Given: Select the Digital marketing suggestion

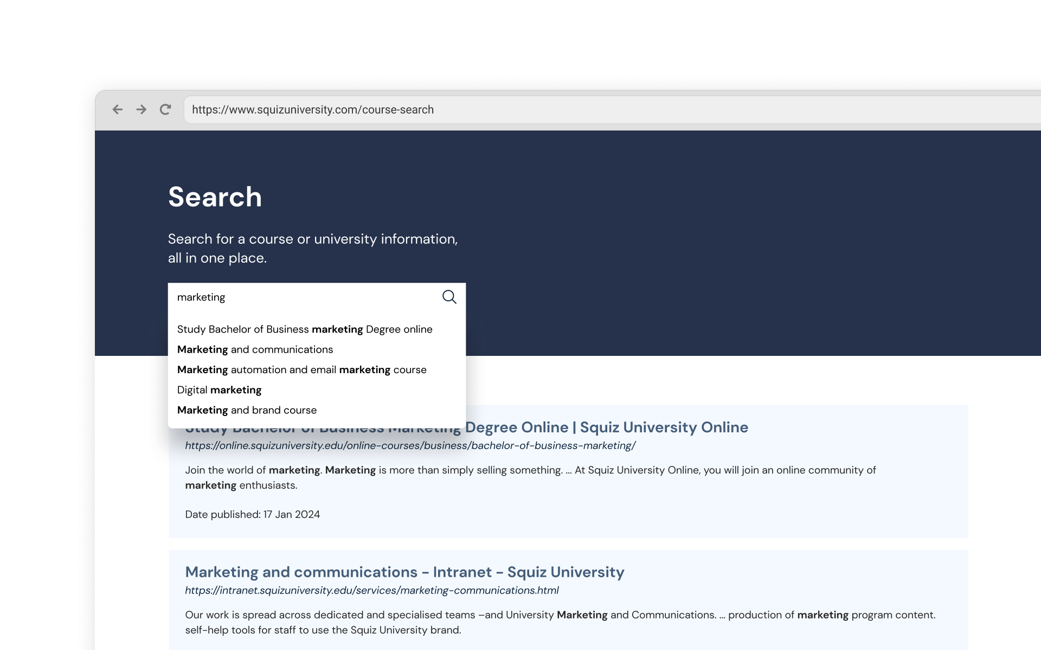Looking at the screenshot, I should (x=219, y=390).
